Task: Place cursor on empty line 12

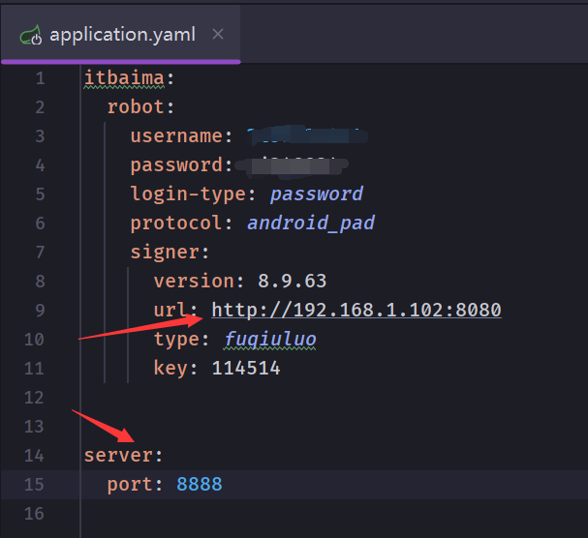Action: pos(291,397)
